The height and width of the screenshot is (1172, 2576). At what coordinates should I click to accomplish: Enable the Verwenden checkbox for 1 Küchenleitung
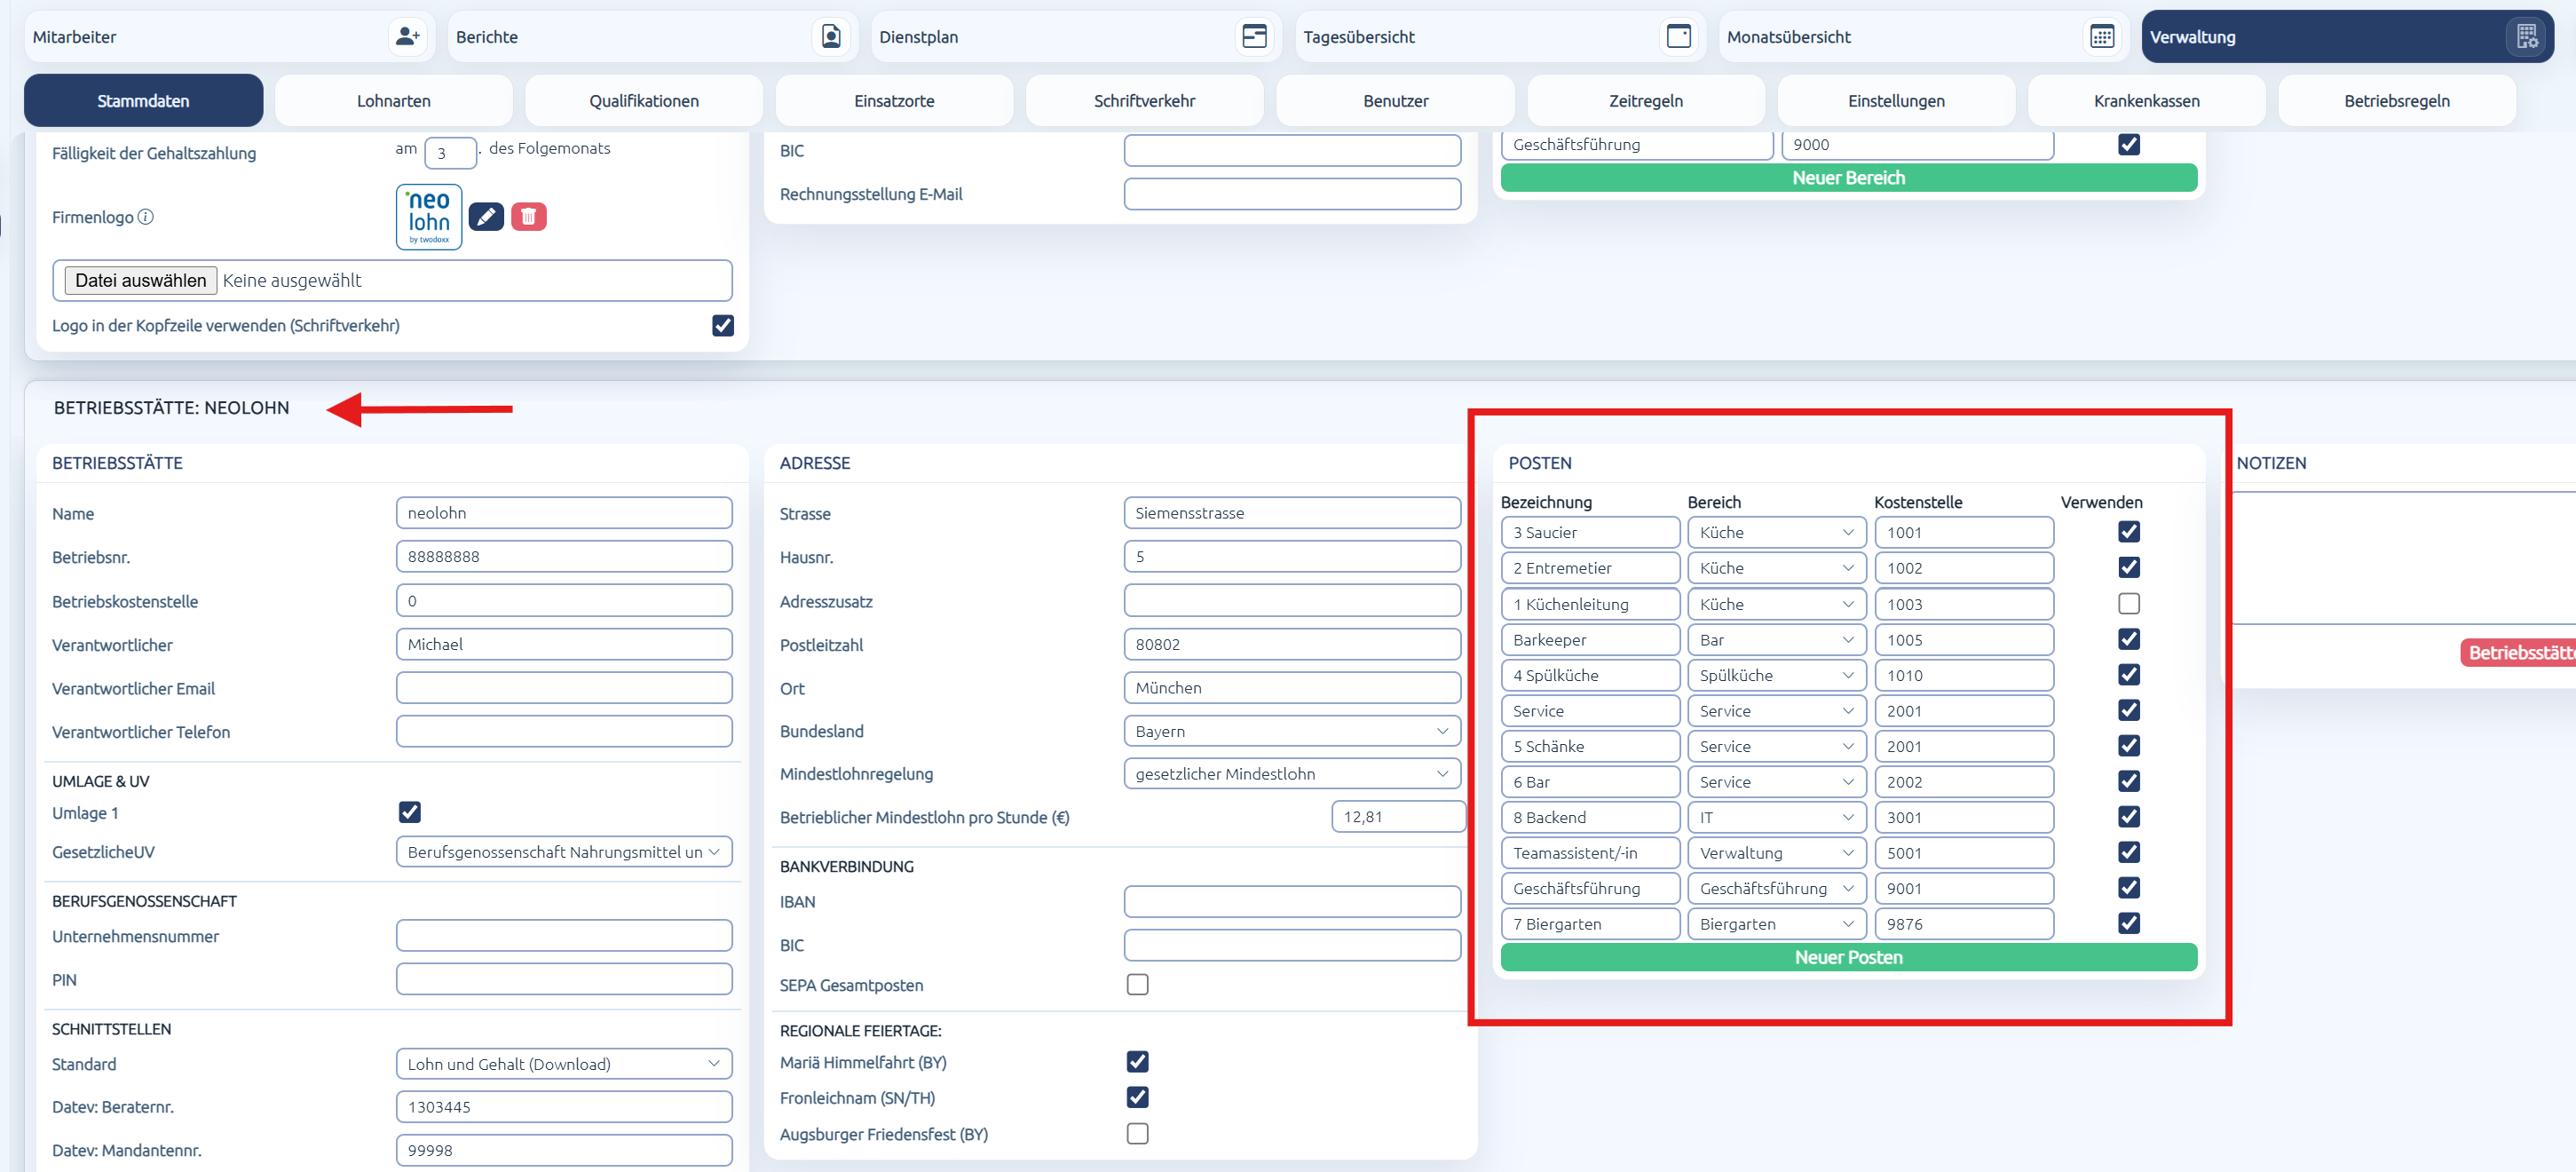[x=2129, y=603]
